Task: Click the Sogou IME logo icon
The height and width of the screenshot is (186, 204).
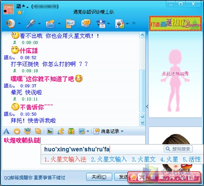Action: (x=133, y=177)
